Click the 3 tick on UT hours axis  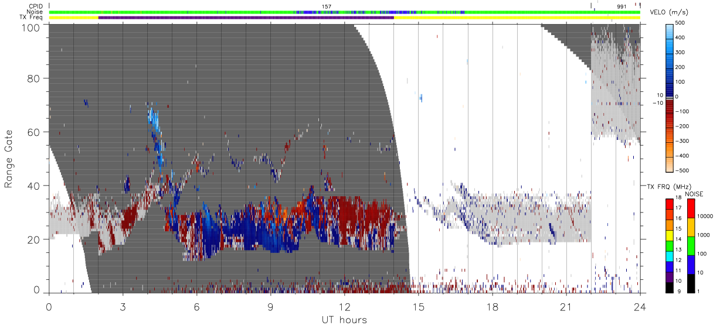point(123,307)
